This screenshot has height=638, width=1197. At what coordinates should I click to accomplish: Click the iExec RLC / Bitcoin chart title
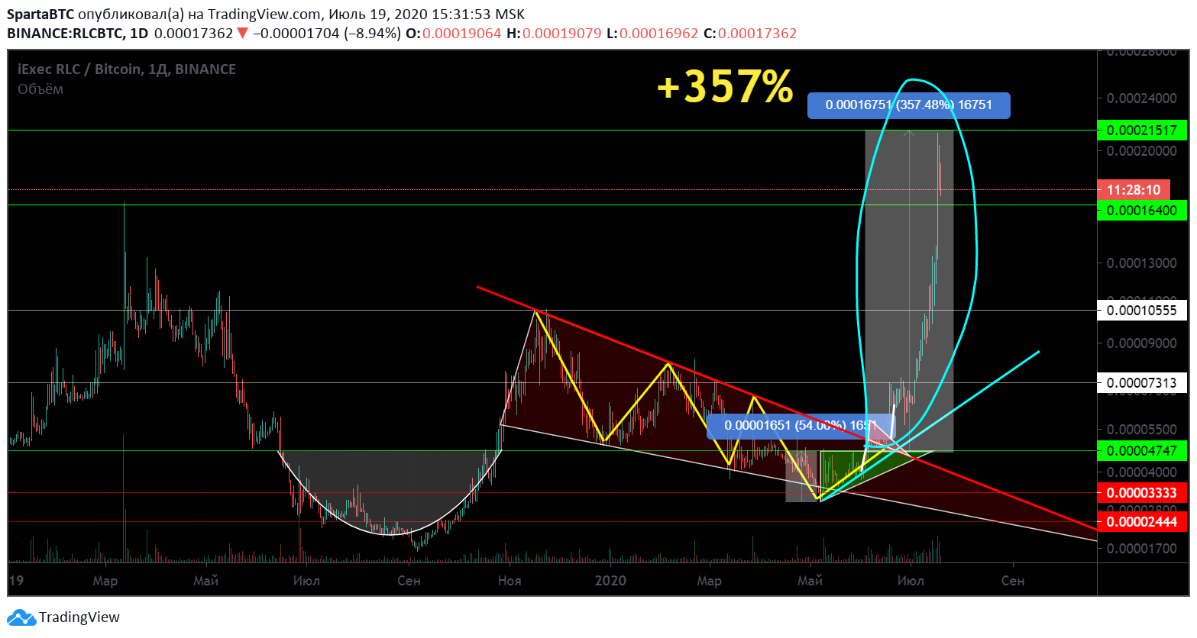point(127,69)
